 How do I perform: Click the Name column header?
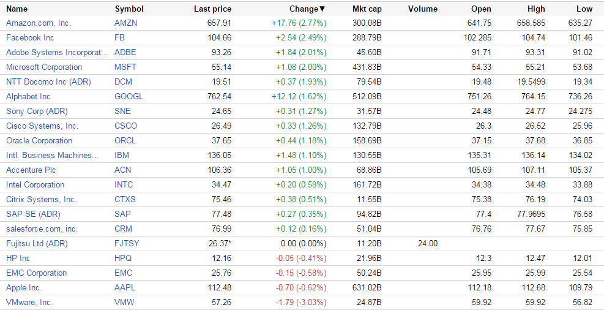tap(17, 9)
